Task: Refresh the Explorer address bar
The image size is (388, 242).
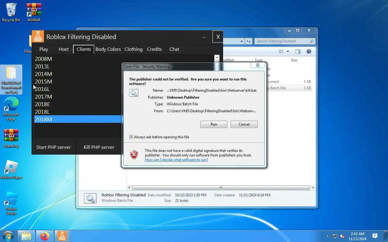Action: point(249,41)
